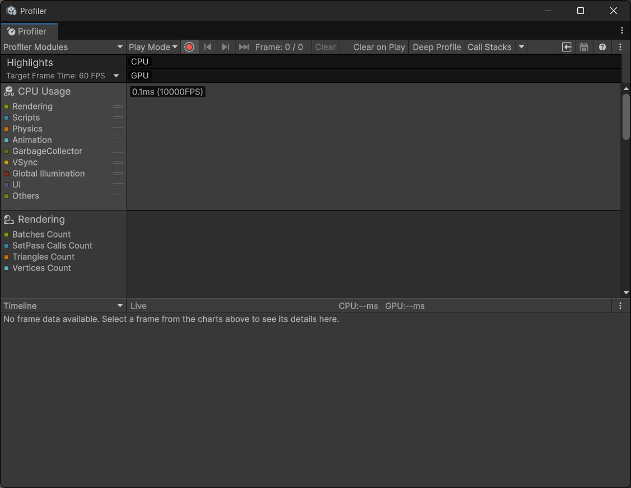Open the Timeline view dropdown
This screenshot has height=488, width=631.
click(63, 306)
